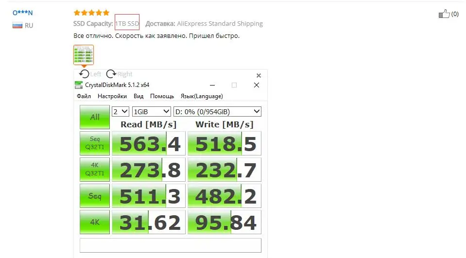
Task: Run the All benchmark tests button
Action: point(94,117)
